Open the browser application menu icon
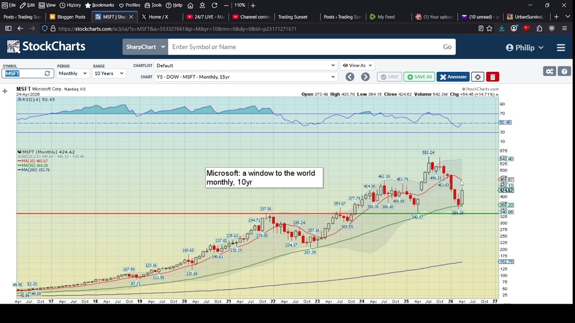The height and width of the screenshot is (323, 575). point(564,29)
